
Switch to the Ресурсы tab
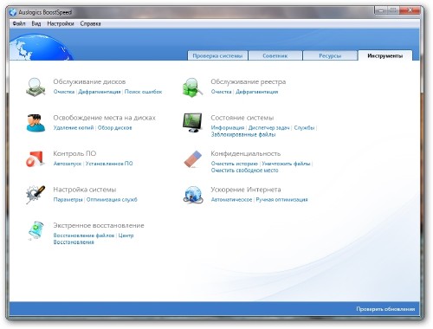pos(330,55)
